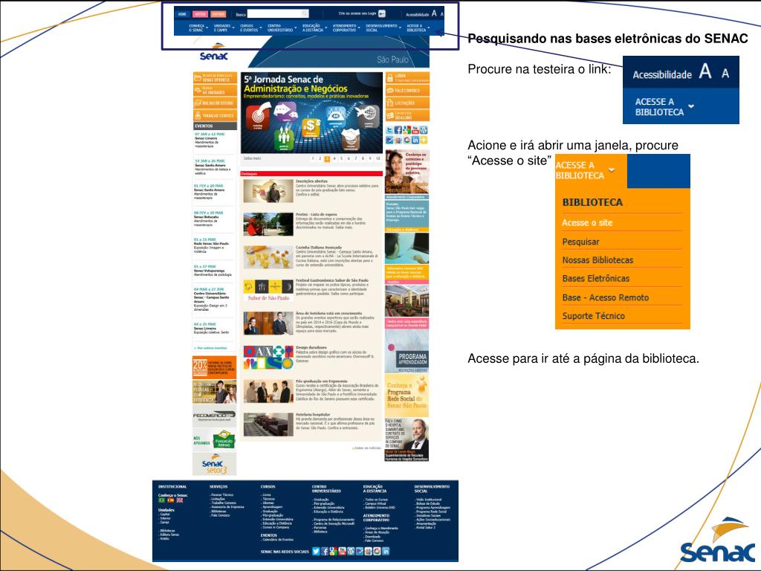Click the orange Licitações button
761x571 pixels.
click(408, 103)
